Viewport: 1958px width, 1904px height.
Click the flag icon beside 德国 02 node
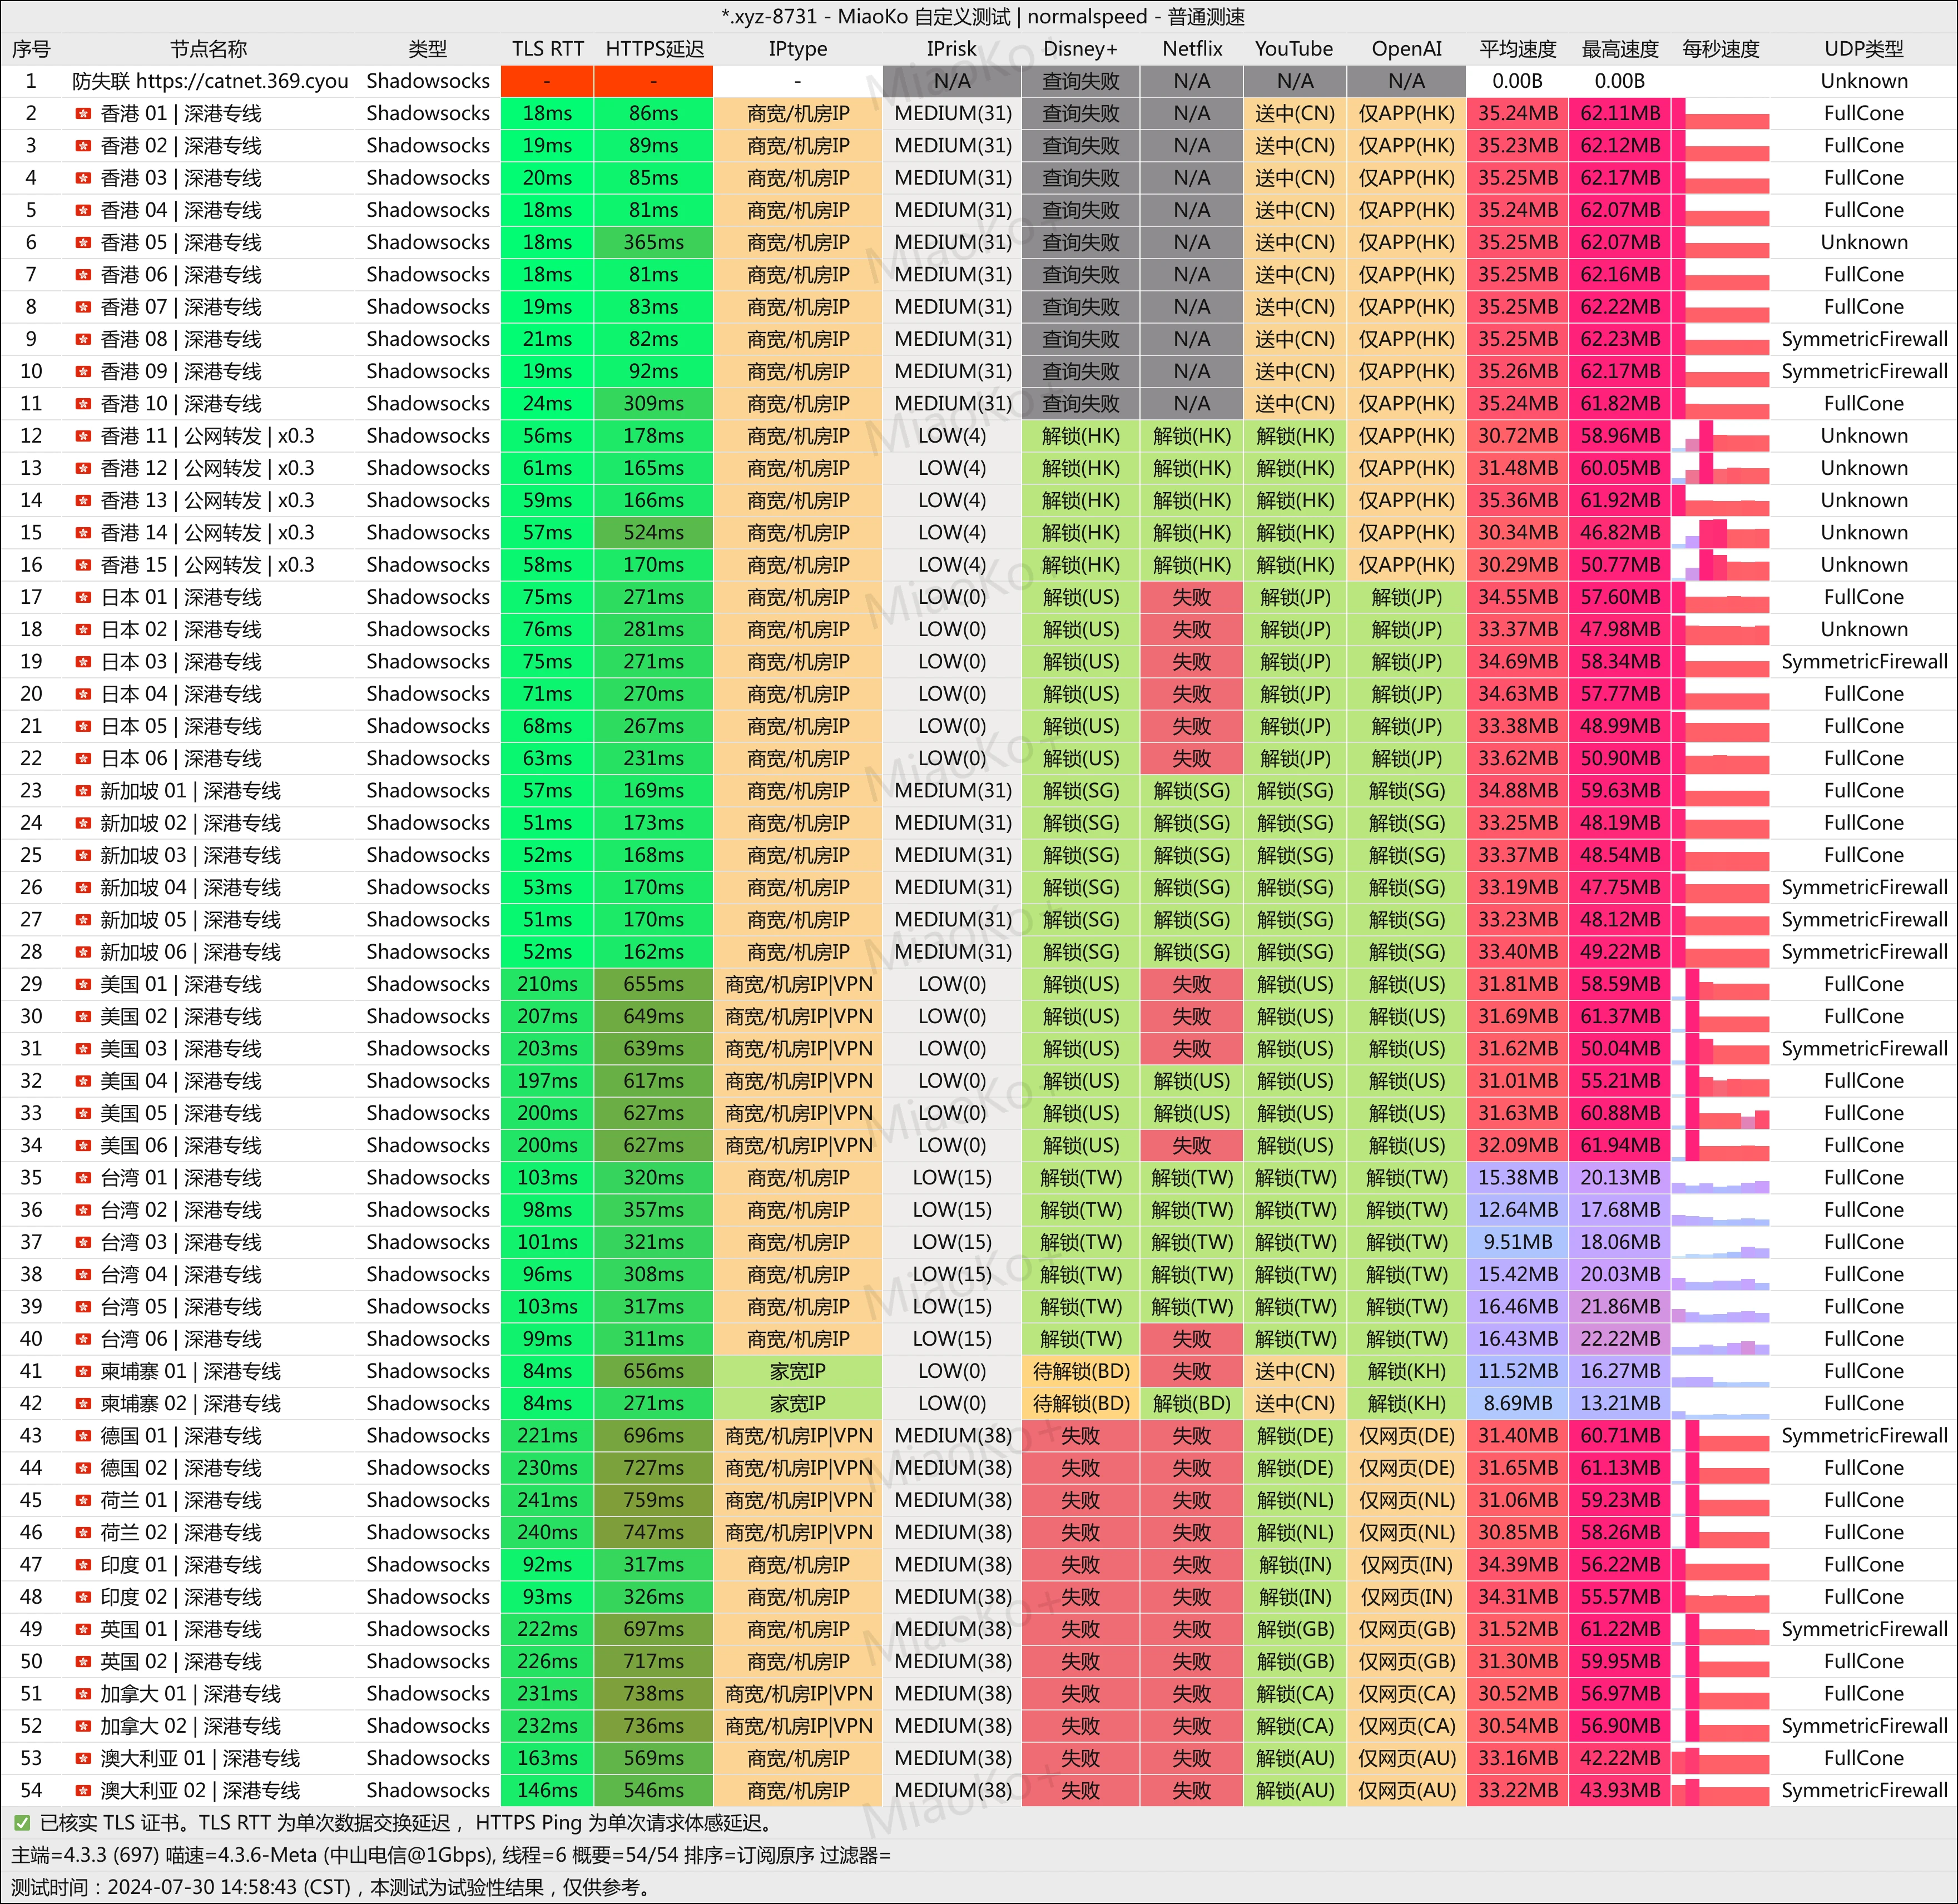click(x=83, y=1469)
